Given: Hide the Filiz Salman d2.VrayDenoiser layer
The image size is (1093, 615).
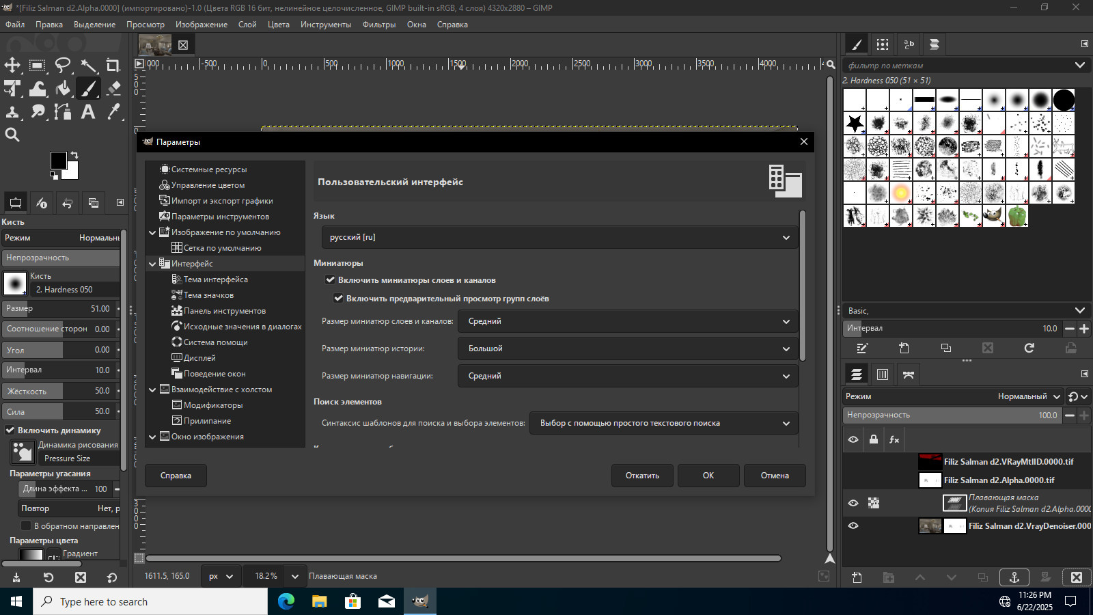Looking at the screenshot, I should pyautogui.click(x=853, y=525).
